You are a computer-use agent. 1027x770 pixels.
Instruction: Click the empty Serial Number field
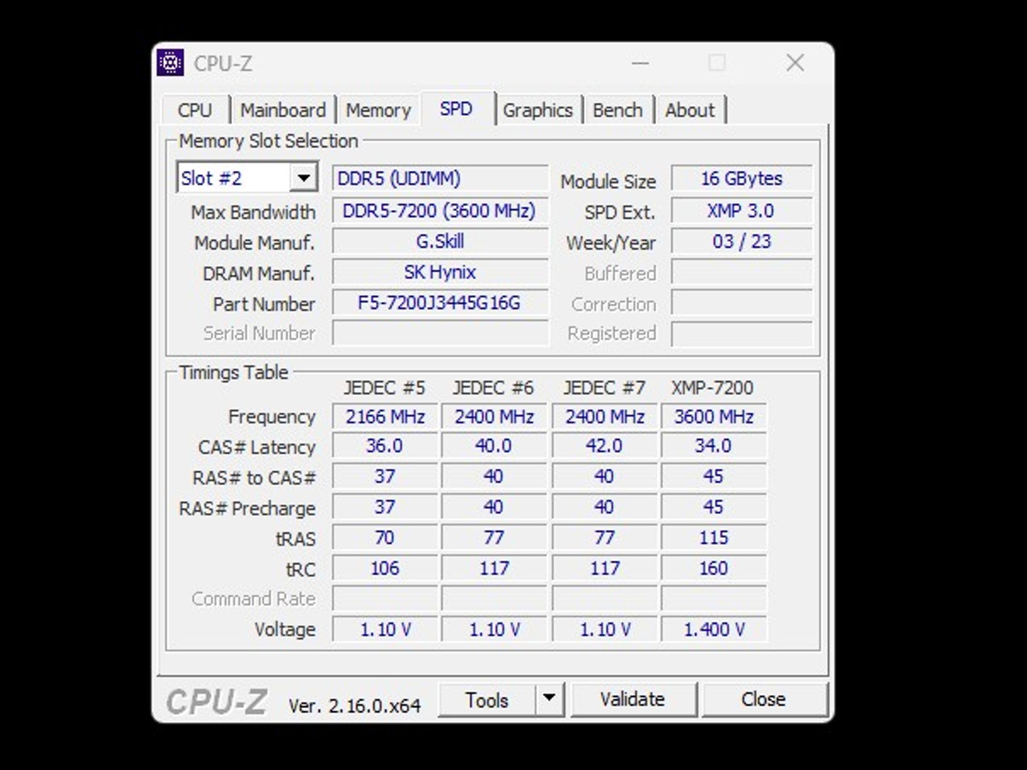point(440,333)
